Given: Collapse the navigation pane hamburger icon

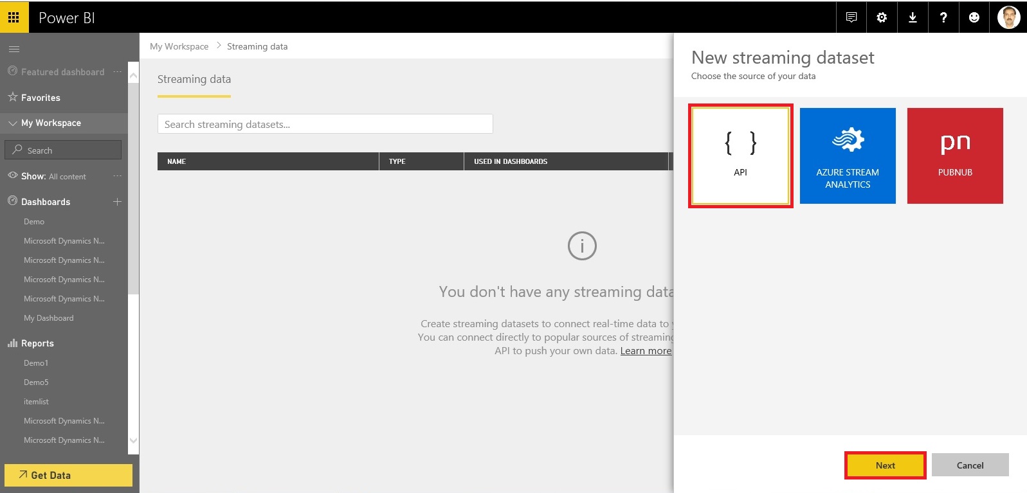Looking at the screenshot, I should click(14, 49).
